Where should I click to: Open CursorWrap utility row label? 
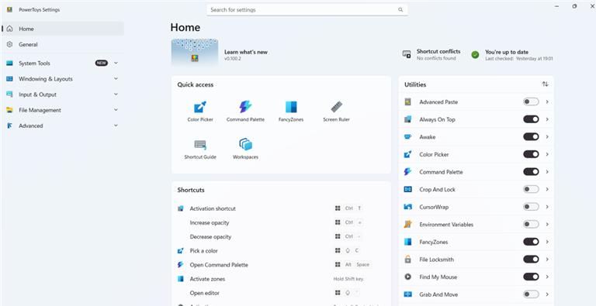point(434,207)
